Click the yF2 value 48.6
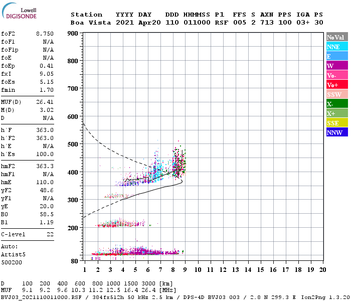Screen dimensions: 351x301 [47, 191]
